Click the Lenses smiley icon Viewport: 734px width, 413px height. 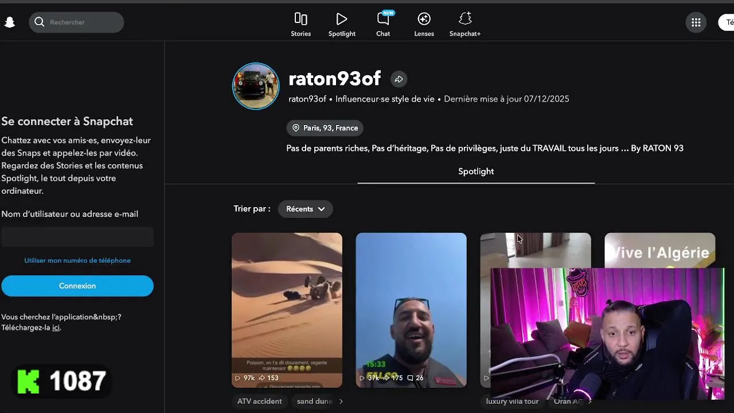coord(424,19)
